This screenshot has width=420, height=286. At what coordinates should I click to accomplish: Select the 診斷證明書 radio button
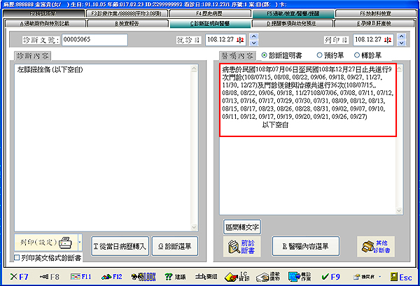(x=263, y=55)
